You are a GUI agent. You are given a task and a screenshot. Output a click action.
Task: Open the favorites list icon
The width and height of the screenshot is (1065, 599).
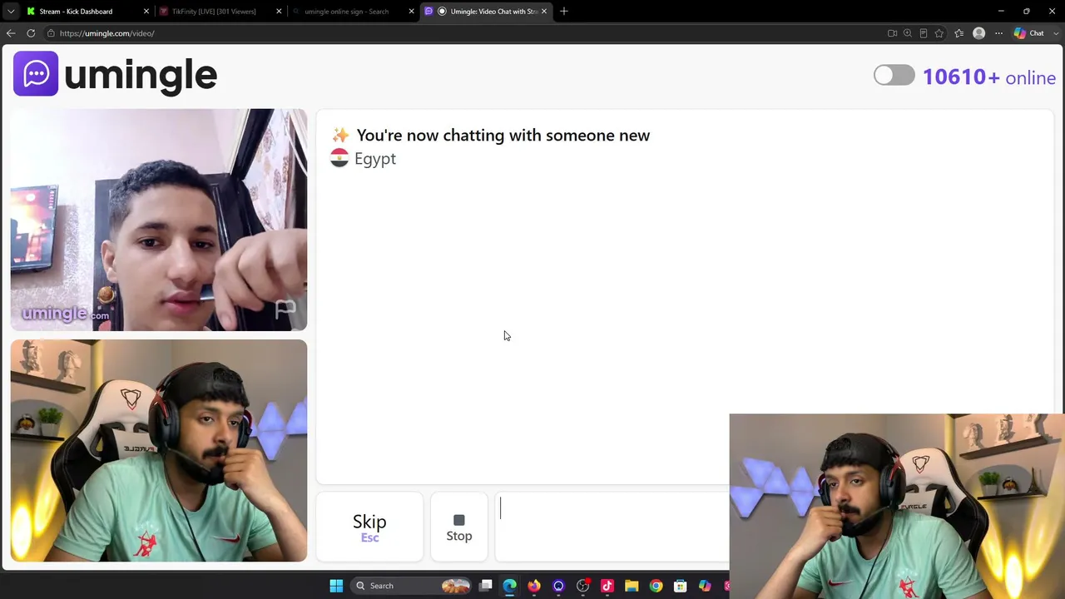tap(959, 33)
